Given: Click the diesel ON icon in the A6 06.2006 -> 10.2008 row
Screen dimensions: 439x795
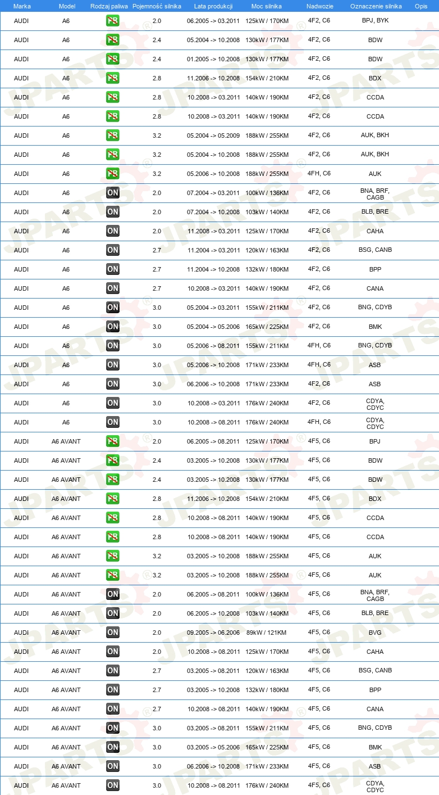Looking at the screenshot, I should [113, 384].
